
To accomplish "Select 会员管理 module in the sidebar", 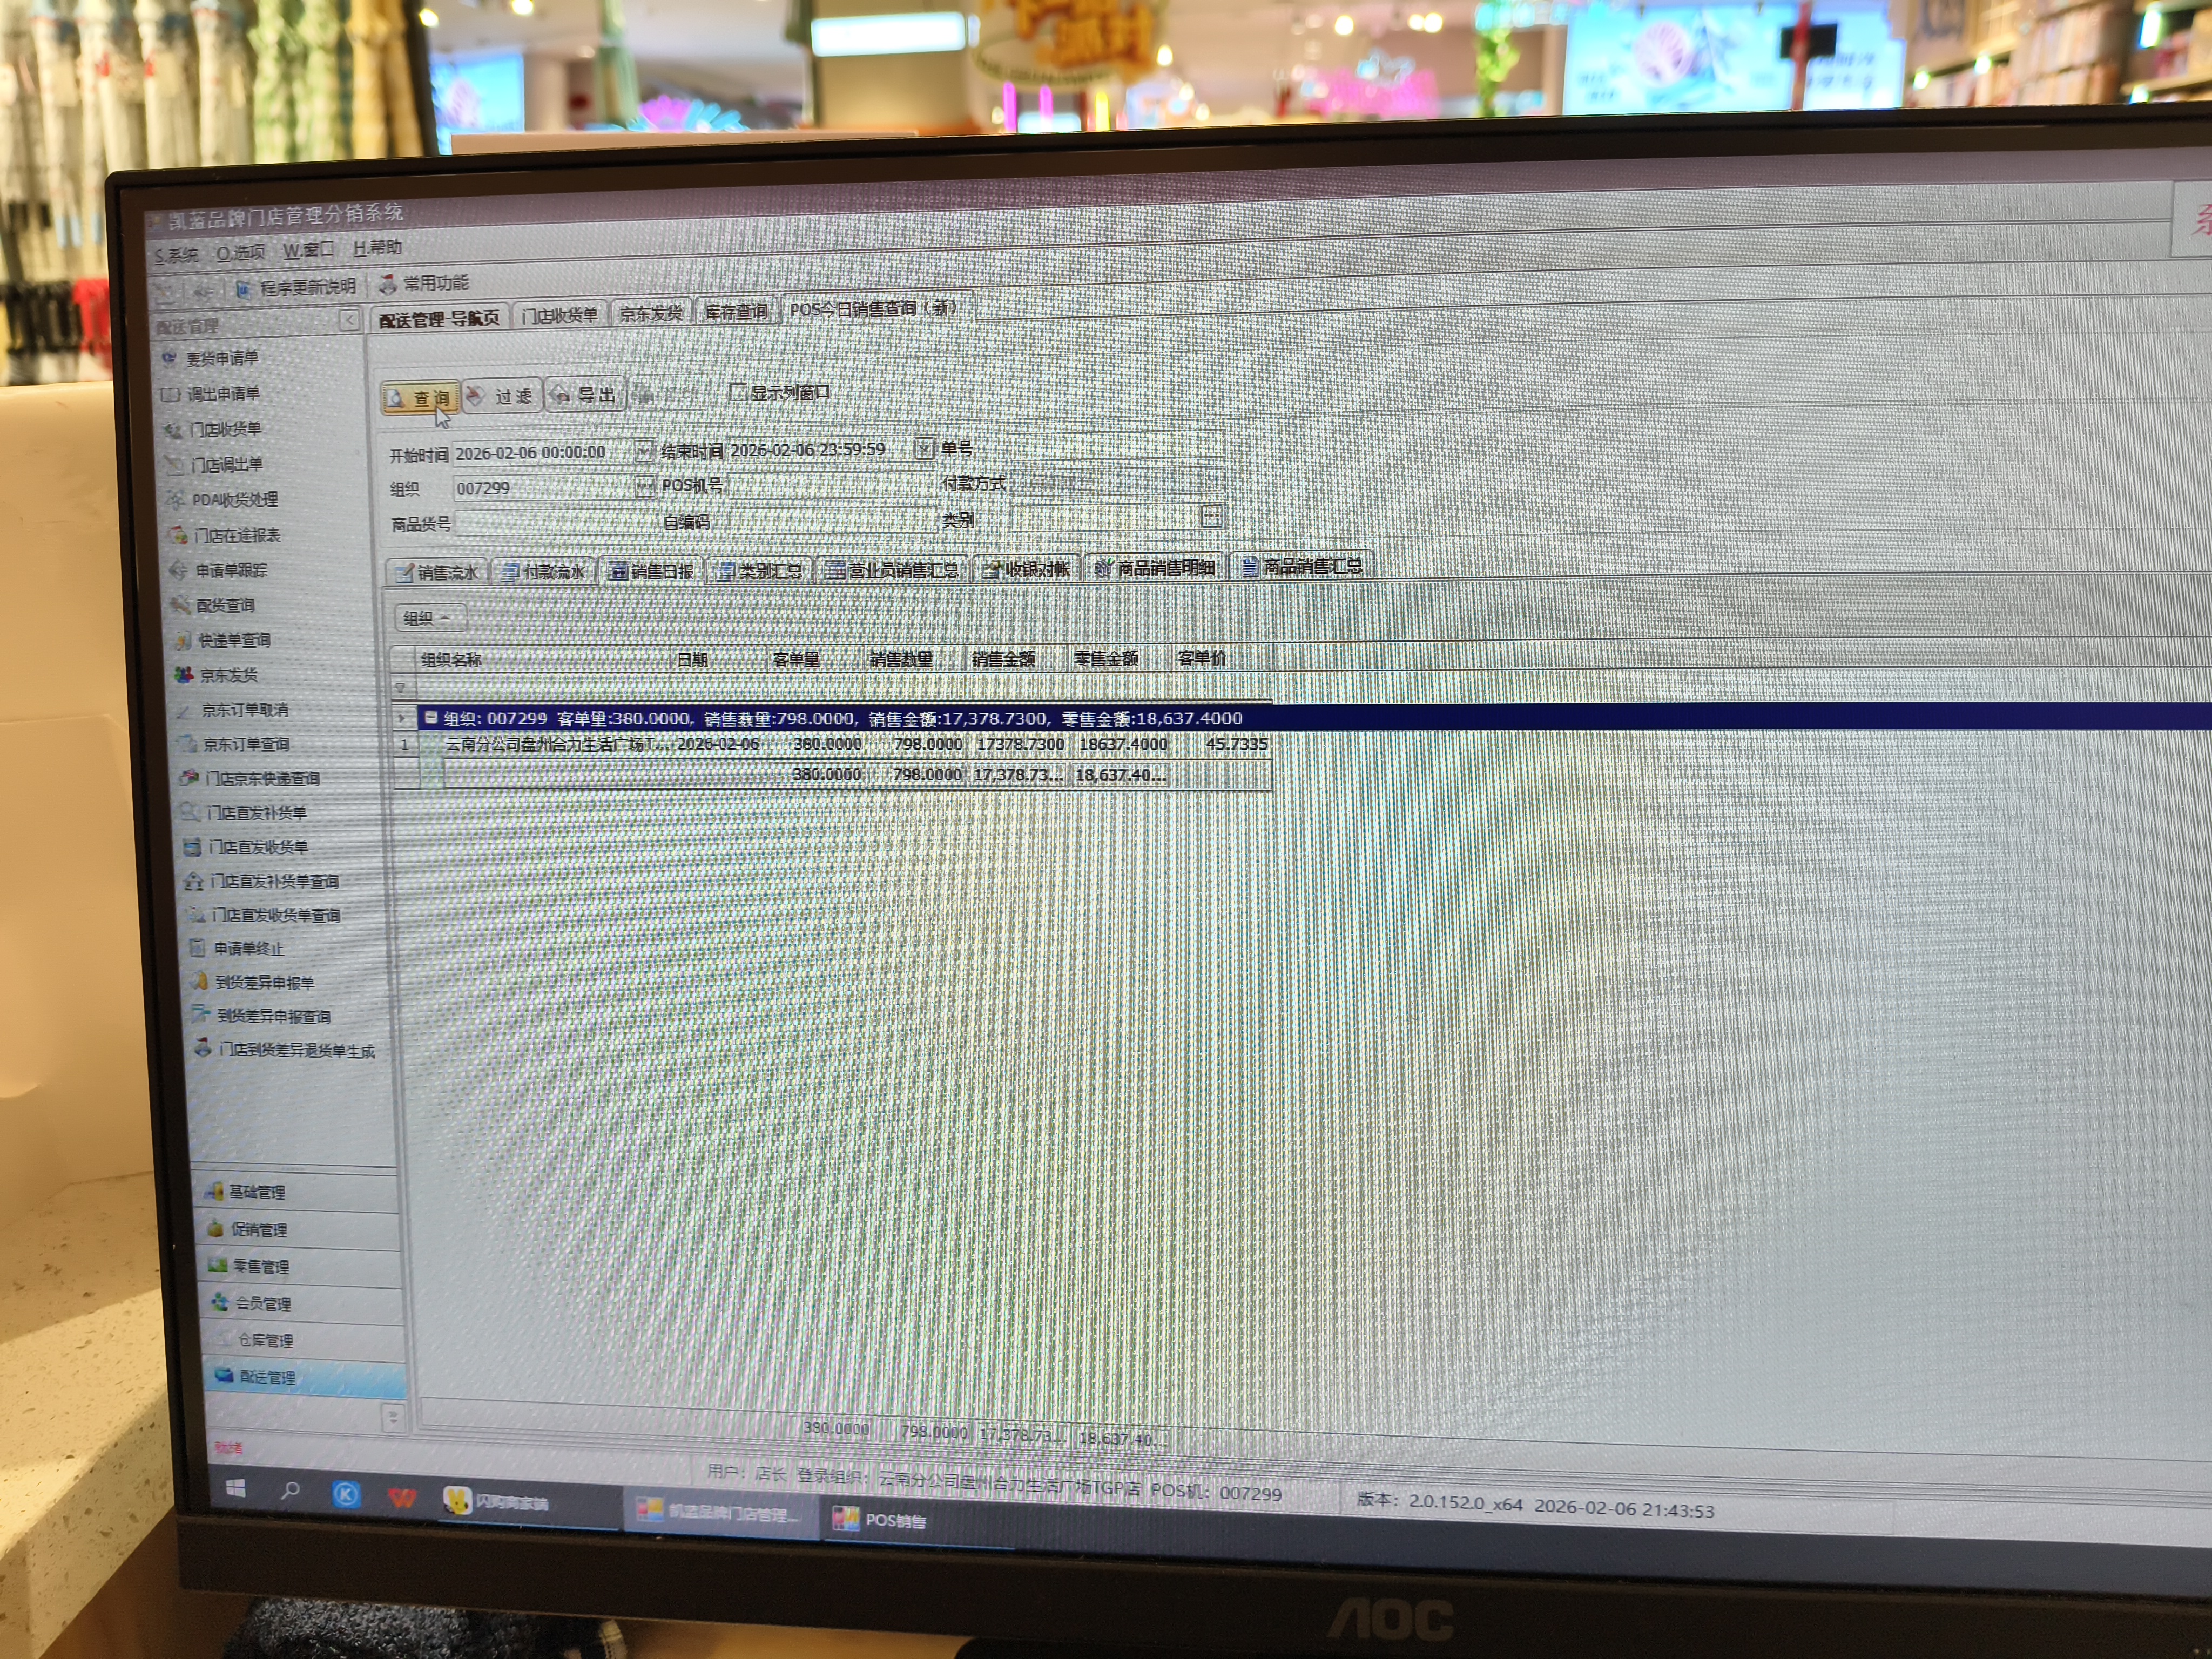I will (262, 1303).
